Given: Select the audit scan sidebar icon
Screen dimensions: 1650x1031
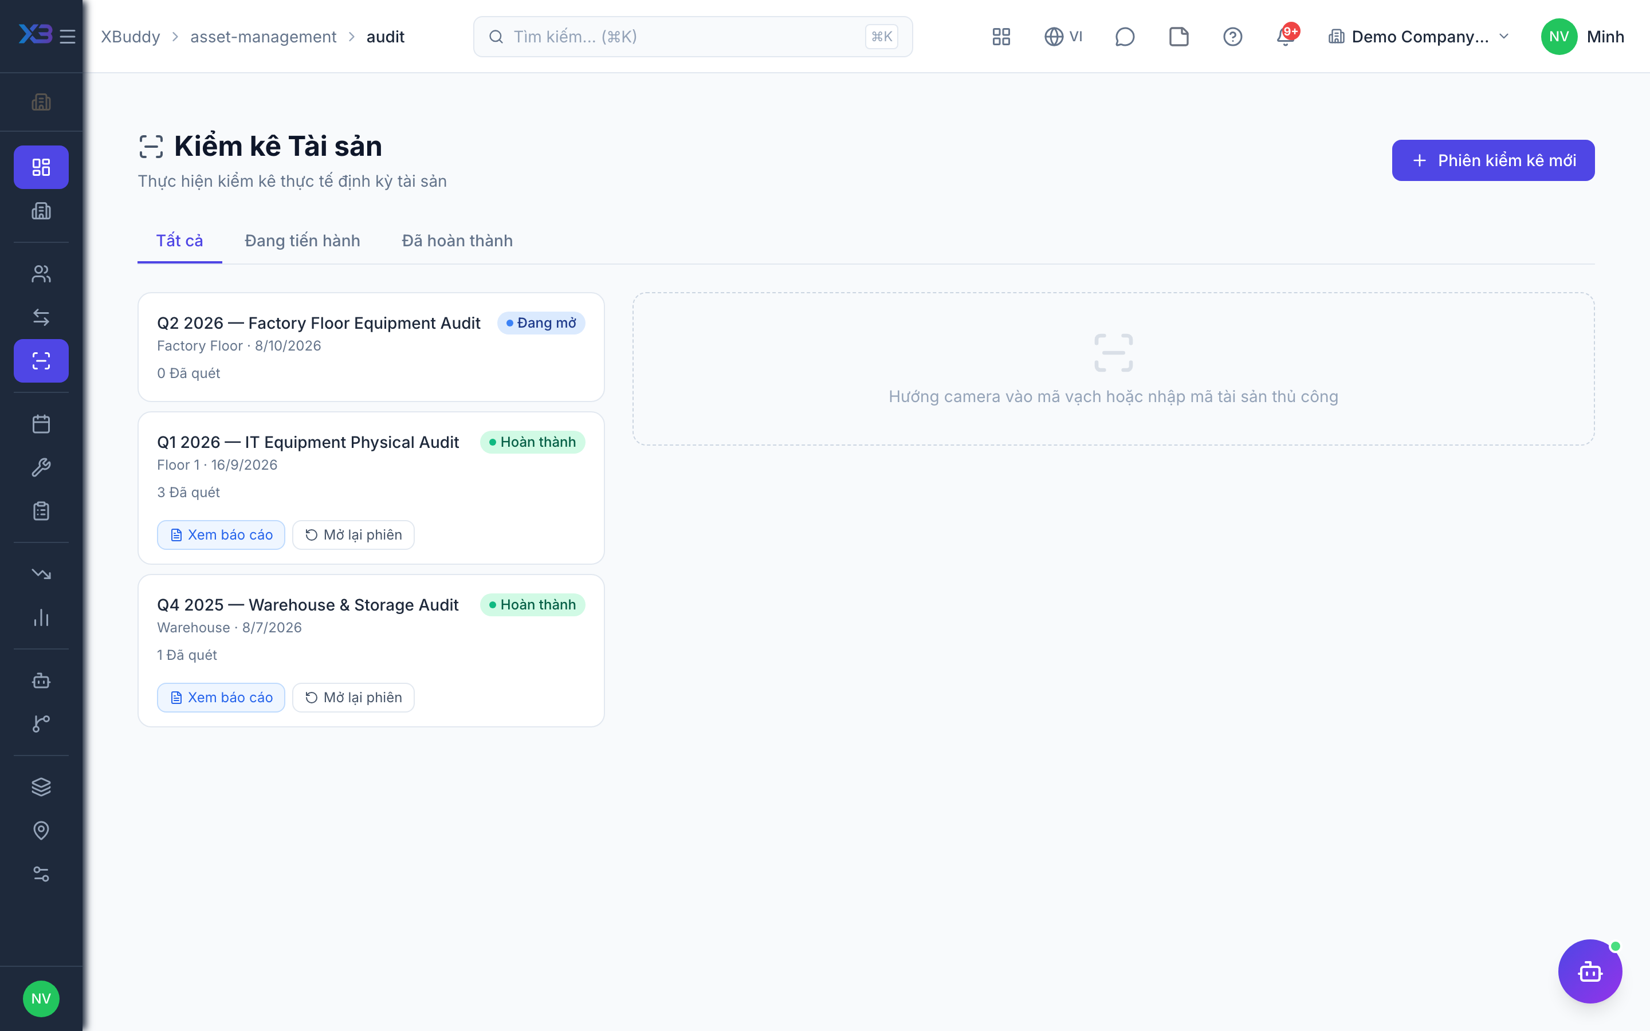Looking at the screenshot, I should coord(41,361).
